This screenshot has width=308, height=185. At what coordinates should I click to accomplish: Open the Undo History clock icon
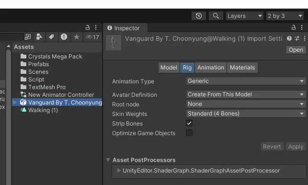click(x=199, y=16)
